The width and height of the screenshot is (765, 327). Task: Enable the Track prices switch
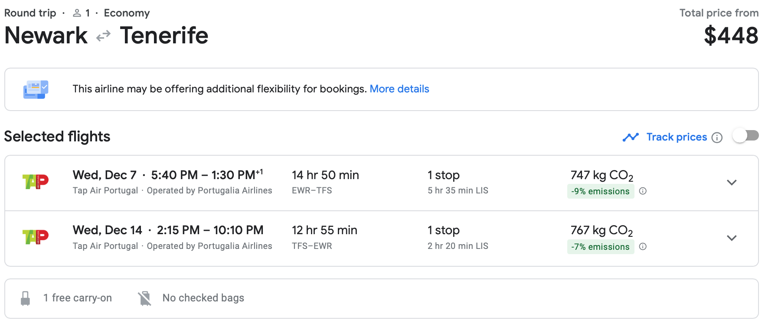(x=745, y=136)
